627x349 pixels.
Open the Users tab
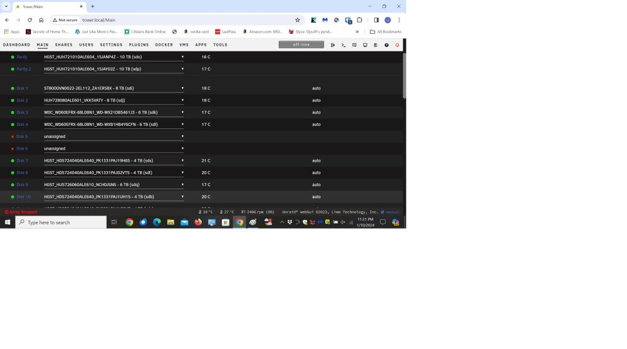(x=86, y=44)
